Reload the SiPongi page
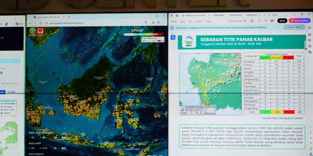This screenshot has height=156, width=313. point(40,23)
